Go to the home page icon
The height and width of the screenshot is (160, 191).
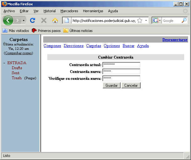click(x=55, y=20)
